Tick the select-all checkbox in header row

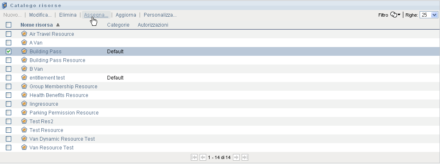(x=9, y=25)
